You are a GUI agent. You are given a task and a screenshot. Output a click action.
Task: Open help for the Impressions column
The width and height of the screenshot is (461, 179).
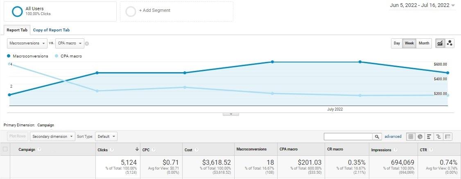[395, 150]
